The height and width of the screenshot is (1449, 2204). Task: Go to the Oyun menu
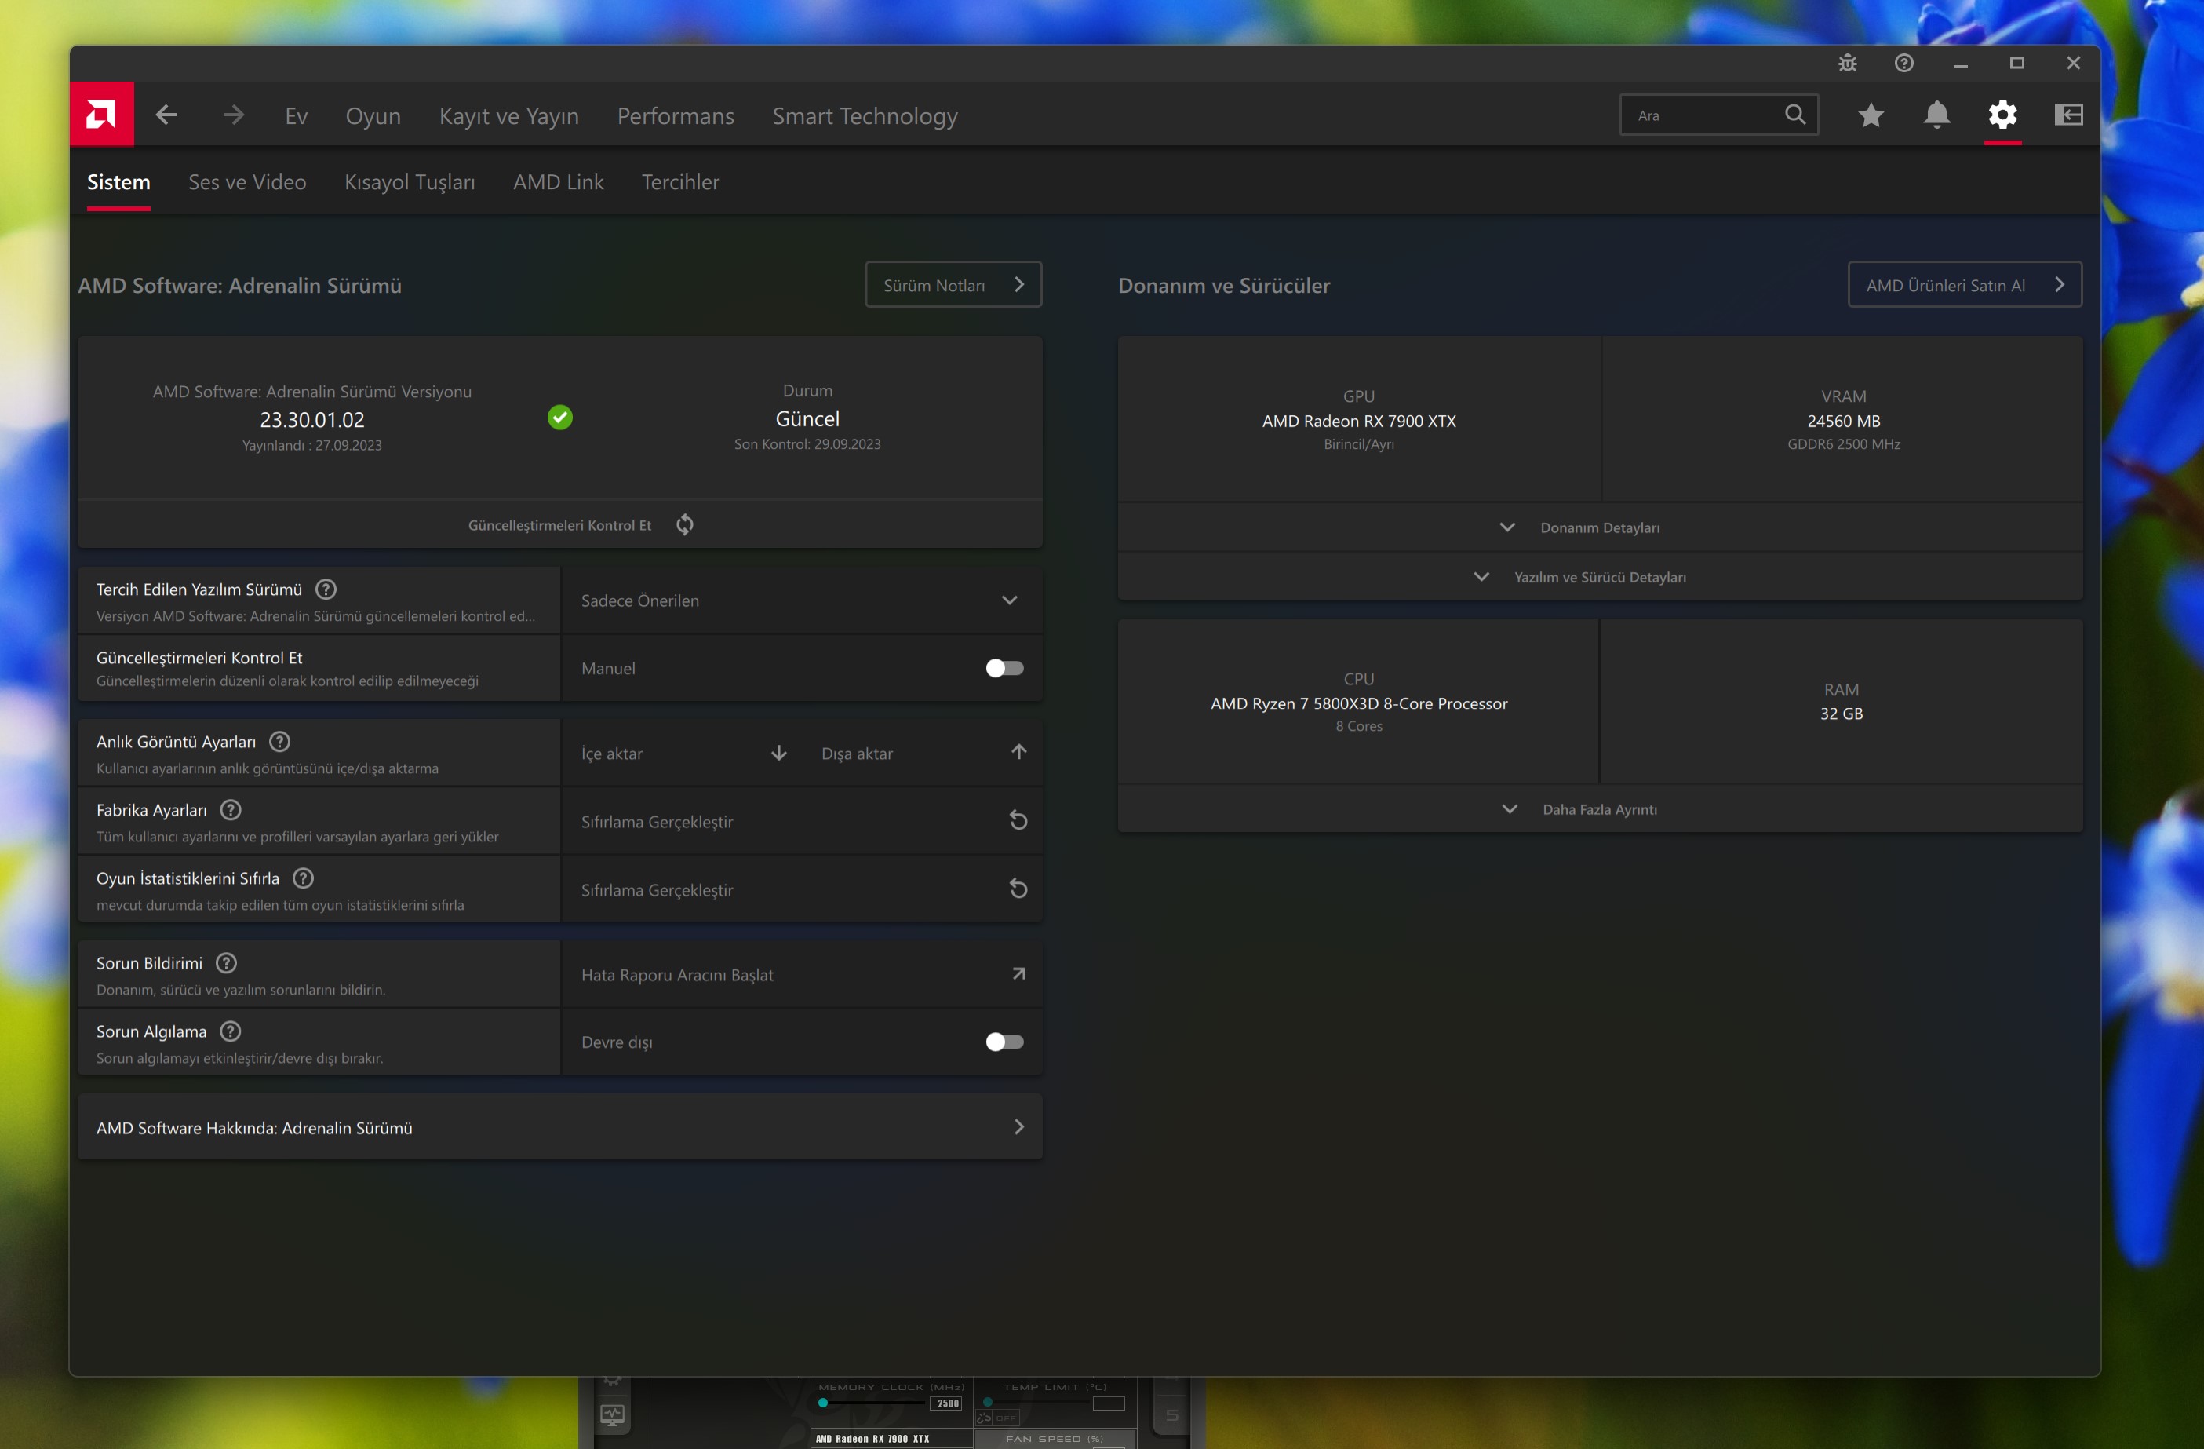(373, 116)
